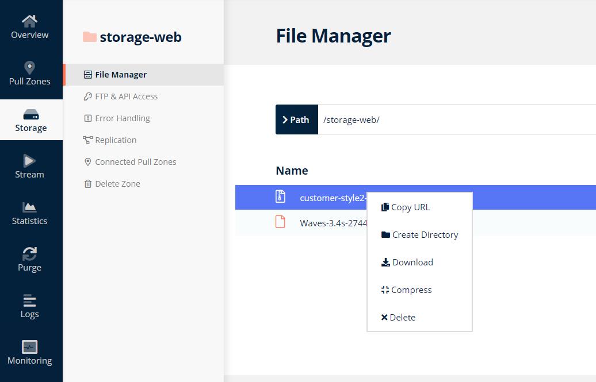Click the file icon beside Waves-3.4s-2744
596x382 pixels.
[x=280, y=222]
